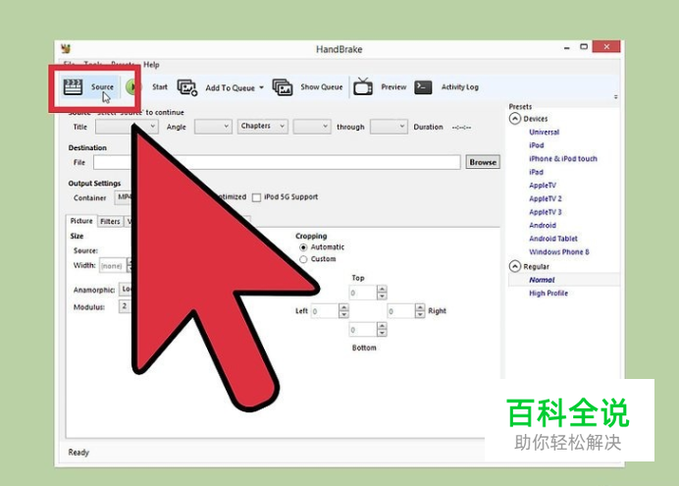Select the iPod preset
This screenshot has height=486, width=679.
536,145
